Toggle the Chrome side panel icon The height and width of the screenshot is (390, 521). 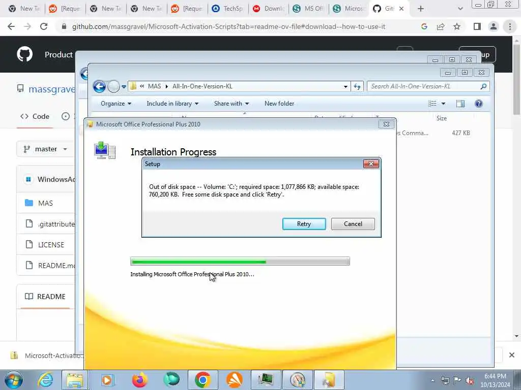[477, 26]
